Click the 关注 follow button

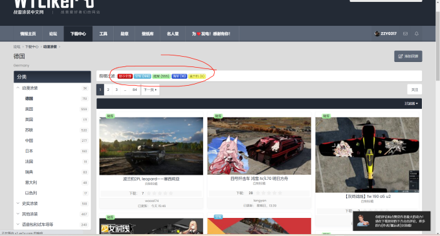[415, 90]
